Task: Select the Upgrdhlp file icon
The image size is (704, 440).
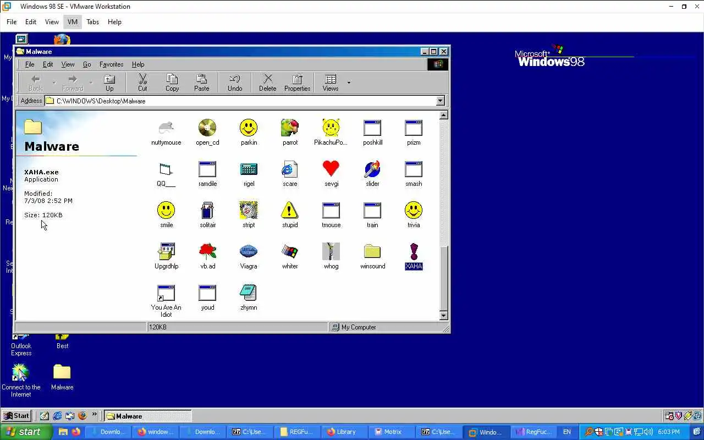Action: 166,251
